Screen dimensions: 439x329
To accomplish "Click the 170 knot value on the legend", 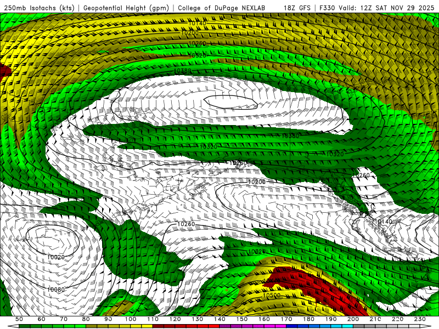I will point(286,319).
